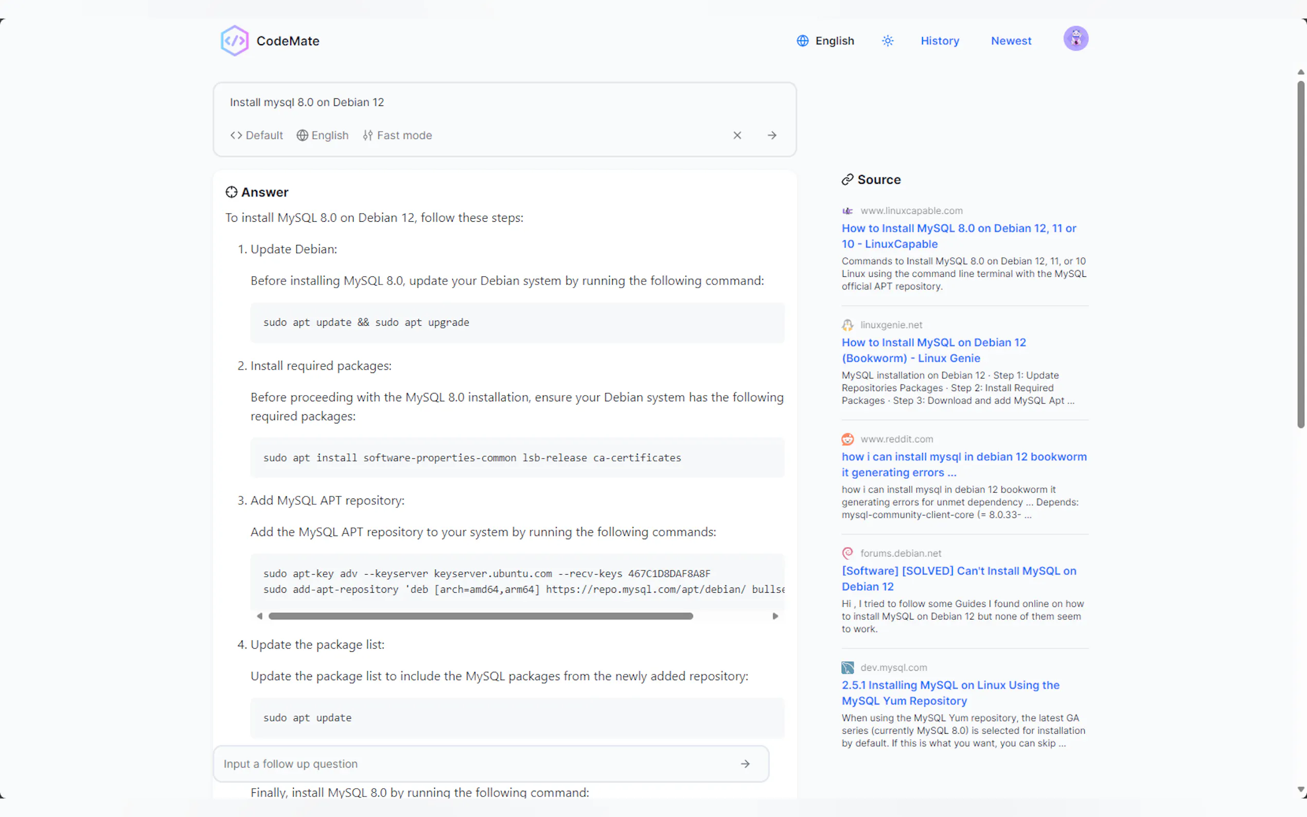
Task: Click the code block right scroll arrow
Action: pos(775,616)
